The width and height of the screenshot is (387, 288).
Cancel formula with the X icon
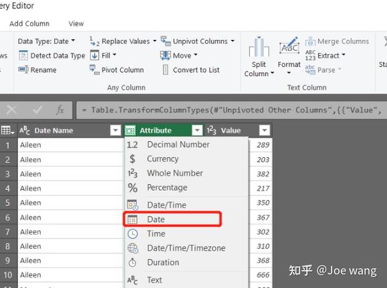tap(12, 110)
